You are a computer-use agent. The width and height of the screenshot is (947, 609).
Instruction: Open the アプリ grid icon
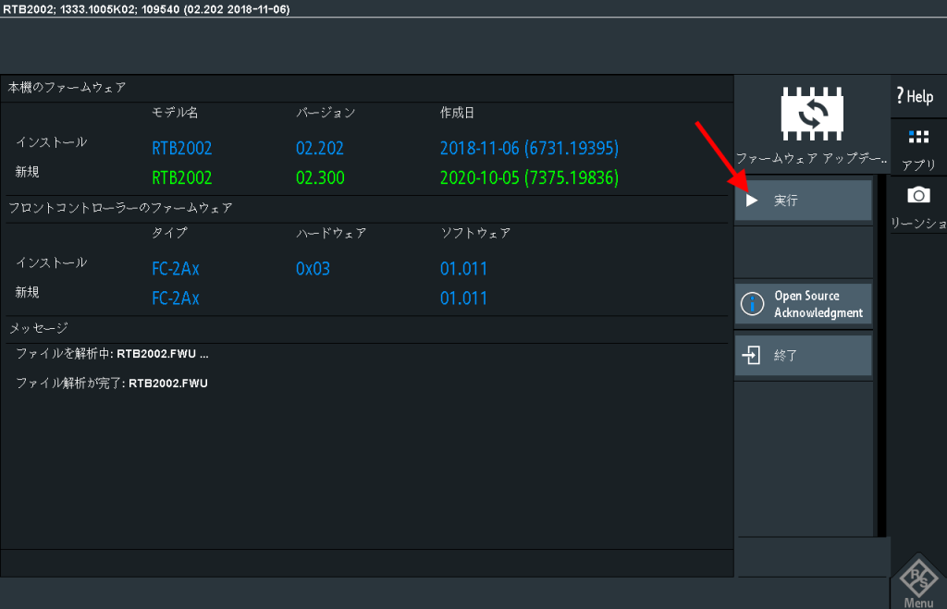(918, 138)
